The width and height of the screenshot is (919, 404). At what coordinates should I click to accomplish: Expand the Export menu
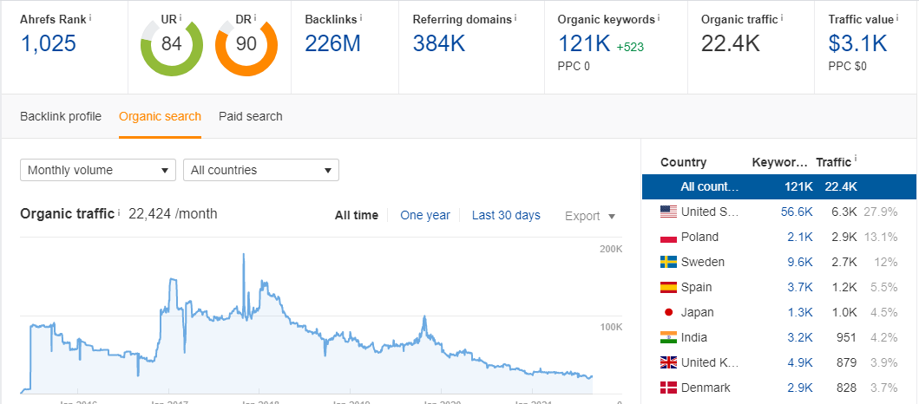[589, 216]
